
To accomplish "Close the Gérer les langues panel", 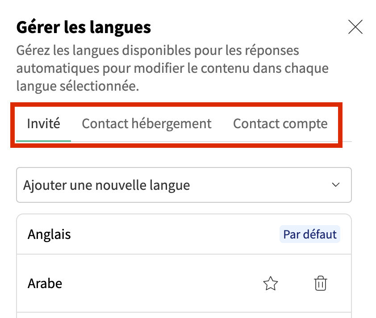I will pyautogui.click(x=355, y=28).
